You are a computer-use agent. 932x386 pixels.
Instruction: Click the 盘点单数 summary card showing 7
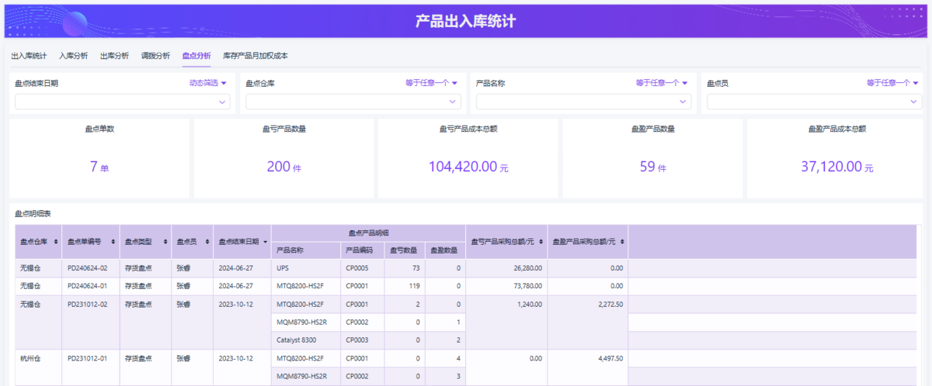click(x=99, y=158)
